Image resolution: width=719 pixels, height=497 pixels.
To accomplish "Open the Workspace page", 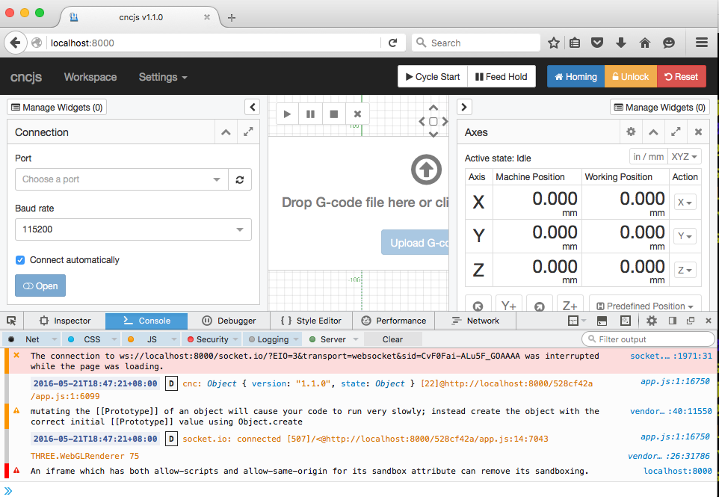I will (90, 77).
